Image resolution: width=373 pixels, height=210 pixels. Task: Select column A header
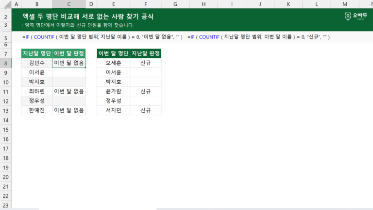[16, 4]
